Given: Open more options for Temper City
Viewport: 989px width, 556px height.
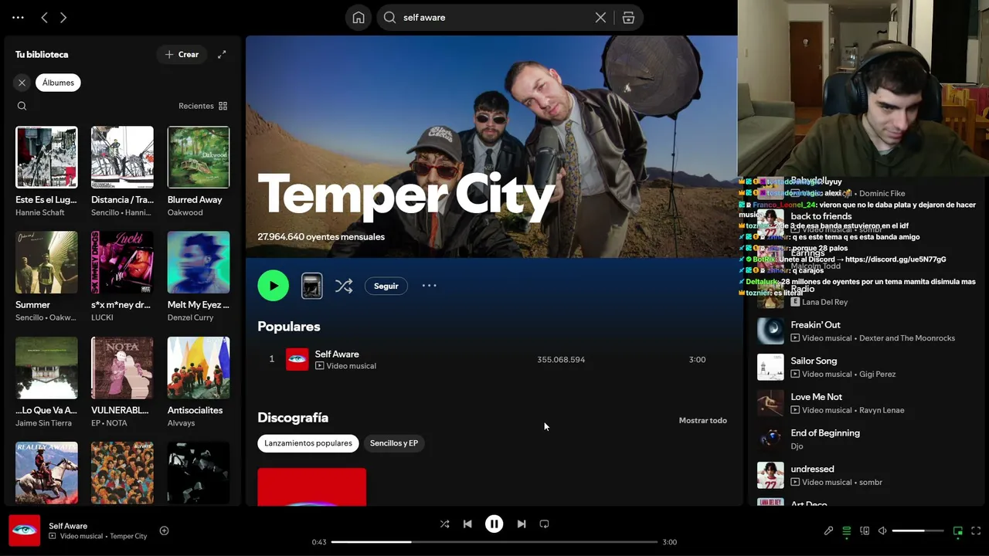Looking at the screenshot, I should (x=430, y=286).
